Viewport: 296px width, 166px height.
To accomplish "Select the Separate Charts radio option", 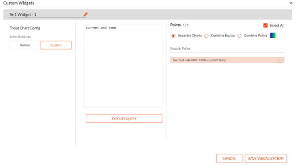I will point(173,36).
